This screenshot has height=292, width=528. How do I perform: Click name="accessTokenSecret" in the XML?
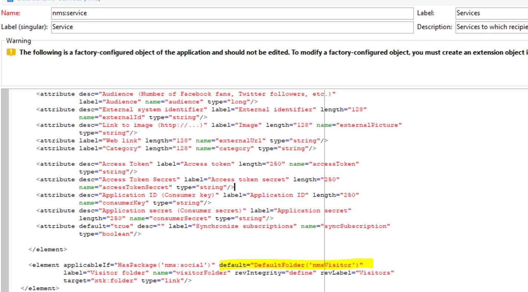coord(126,187)
